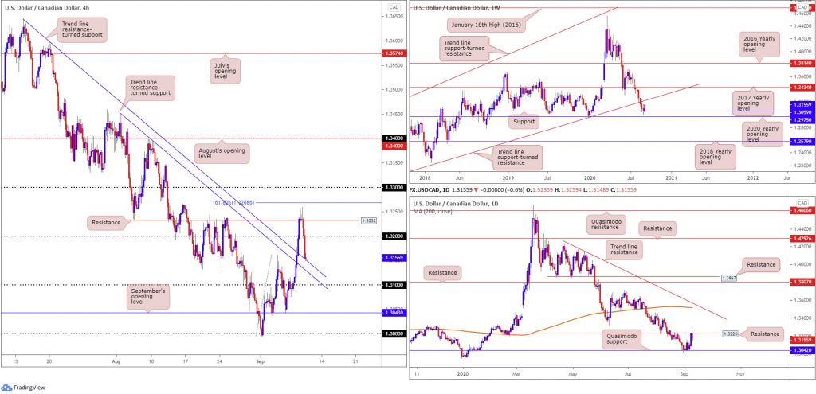Click the daily 'Resistance' callout beside the 1.3867 label
This screenshot has height=394, width=816.
click(x=762, y=264)
